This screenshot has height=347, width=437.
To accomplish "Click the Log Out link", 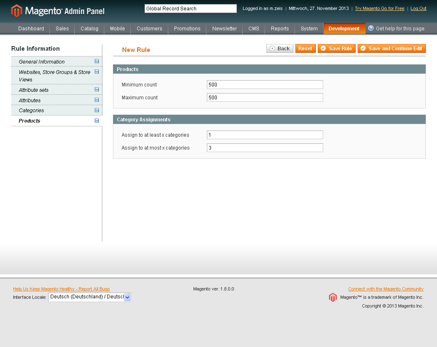I will (x=418, y=8).
